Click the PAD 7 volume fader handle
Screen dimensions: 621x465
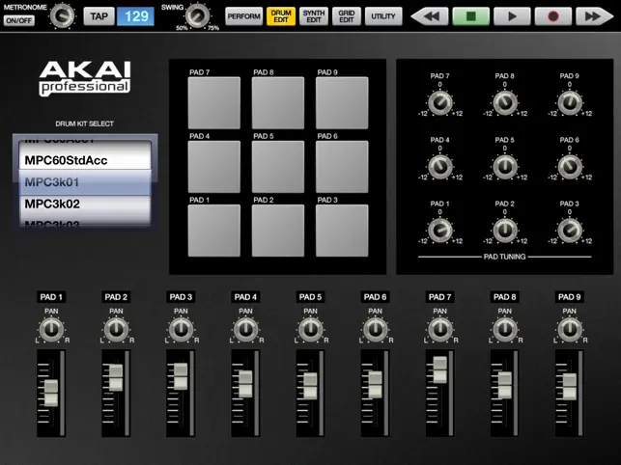440,369
